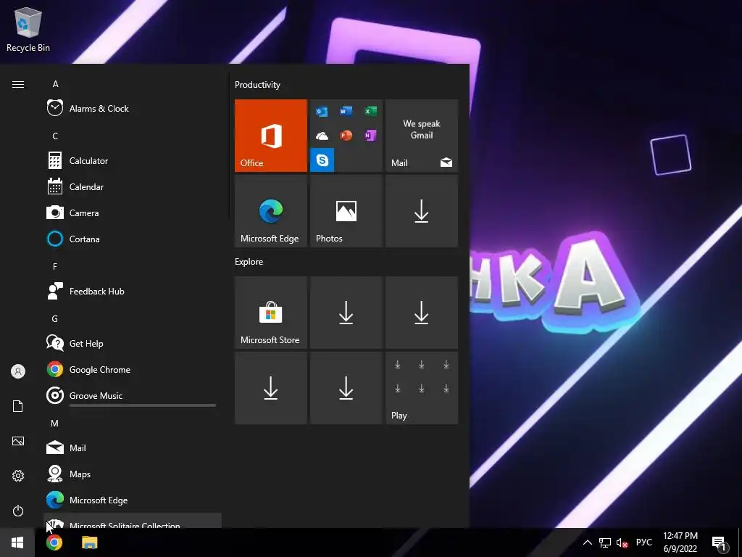
Task: Open Microsoft Solitaire Collection
Action: click(x=133, y=521)
